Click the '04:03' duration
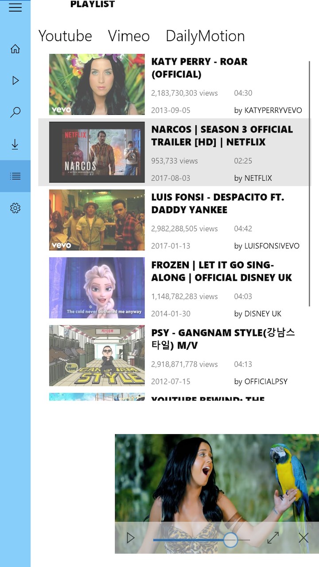 243,296
